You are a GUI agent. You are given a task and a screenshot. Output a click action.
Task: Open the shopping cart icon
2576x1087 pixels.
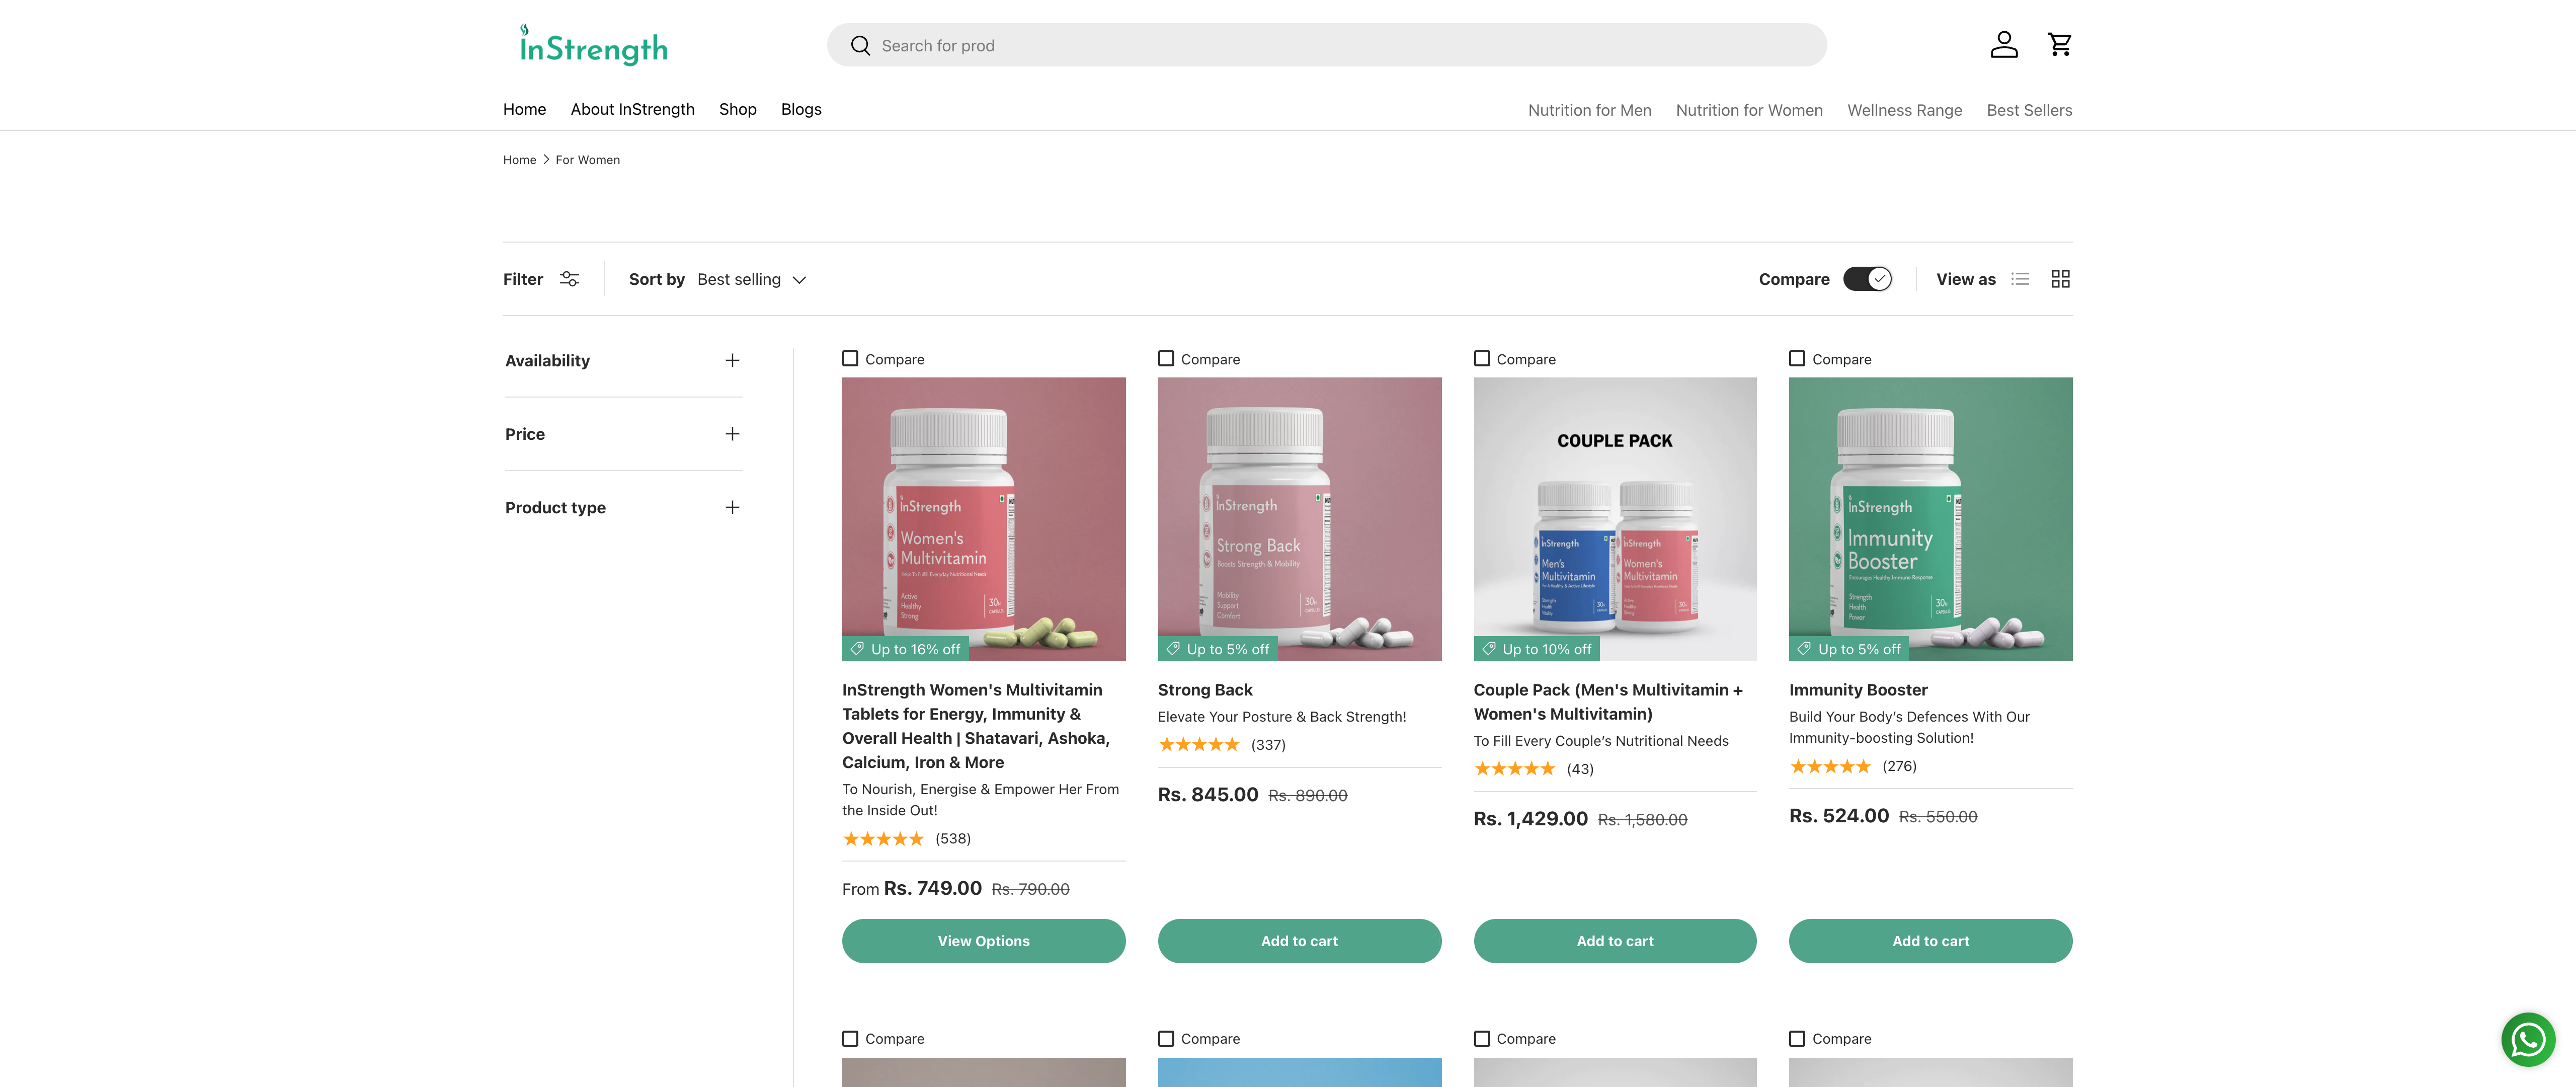pyautogui.click(x=2059, y=44)
